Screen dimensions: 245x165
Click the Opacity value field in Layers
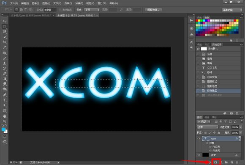click(235, 127)
